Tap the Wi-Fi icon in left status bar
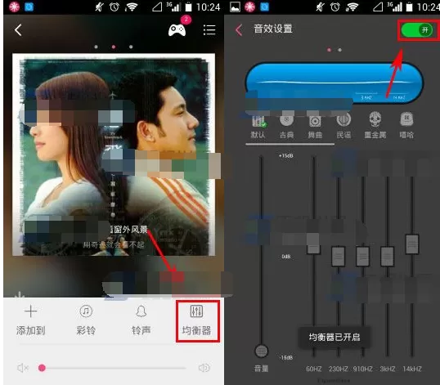Screen dimensions: 440x385 [131, 7]
